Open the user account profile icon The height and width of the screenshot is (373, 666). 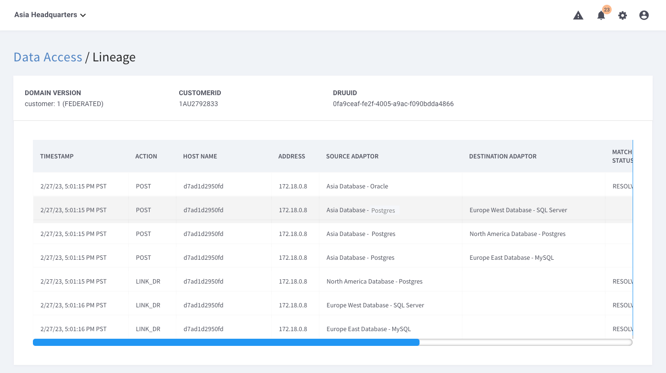pyautogui.click(x=644, y=15)
